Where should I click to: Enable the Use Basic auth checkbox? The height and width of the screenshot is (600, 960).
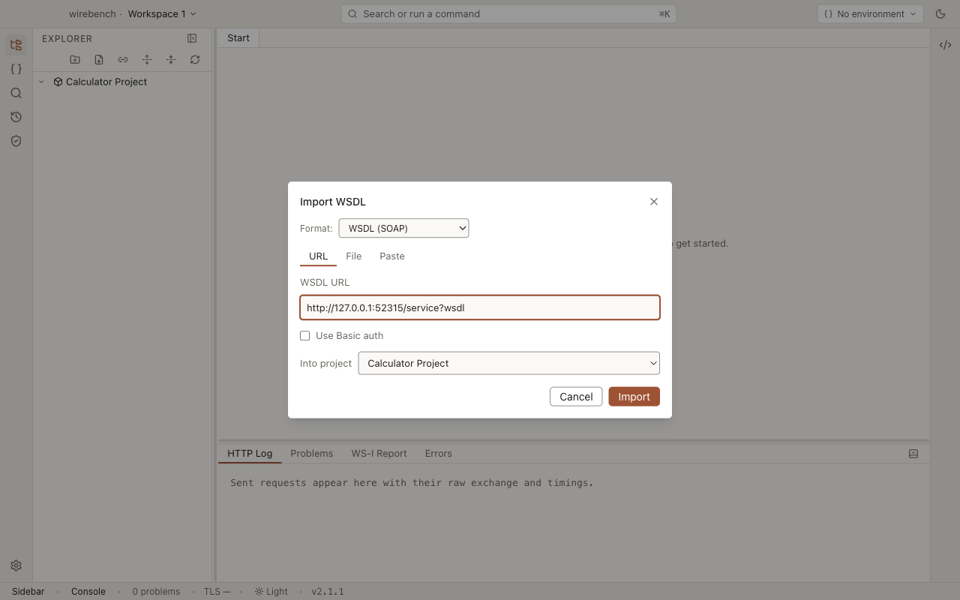pos(305,336)
